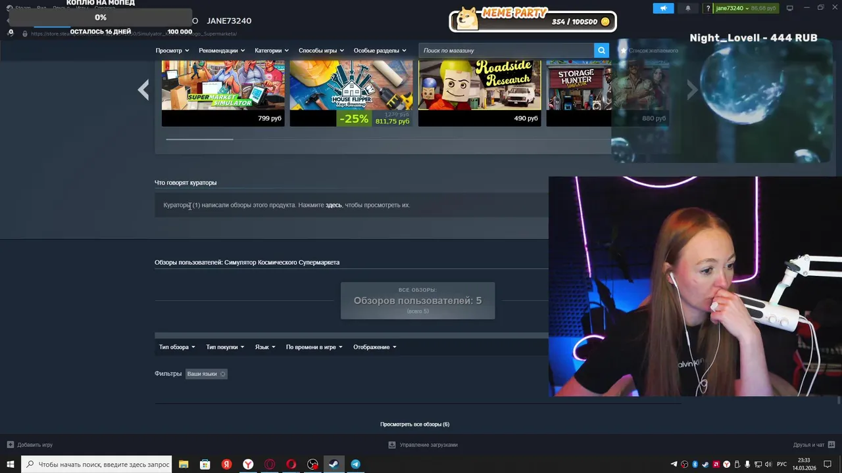Click the store search magnifier button
Image resolution: width=842 pixels, height=473 pixels.
coord(601,51)
